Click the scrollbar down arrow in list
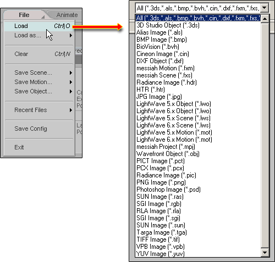This screenshot has height=262, width=275. 265,253
